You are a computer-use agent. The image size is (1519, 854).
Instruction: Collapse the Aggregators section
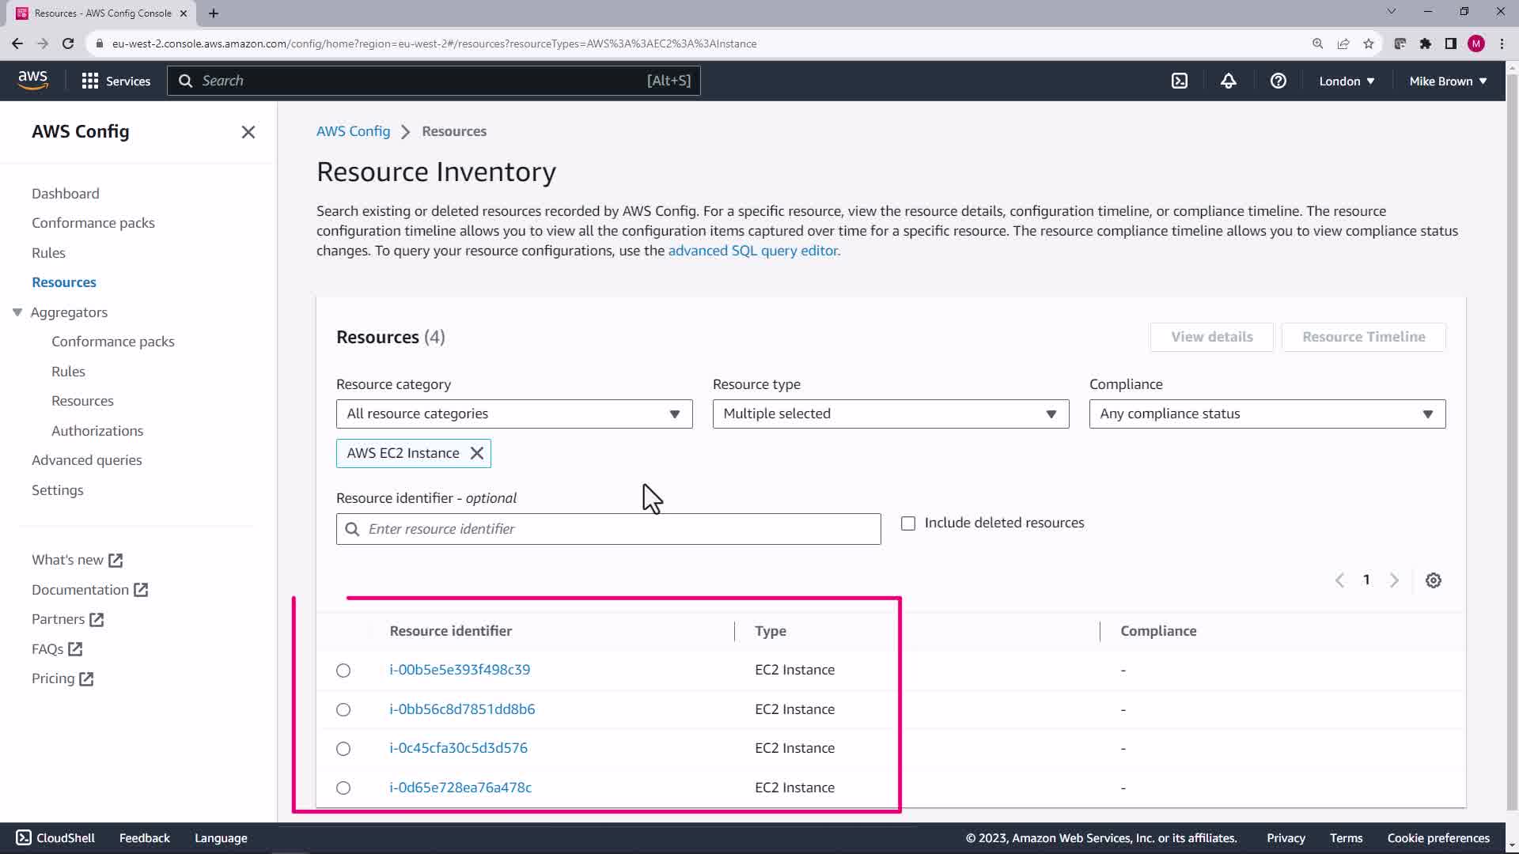point(17,312)
